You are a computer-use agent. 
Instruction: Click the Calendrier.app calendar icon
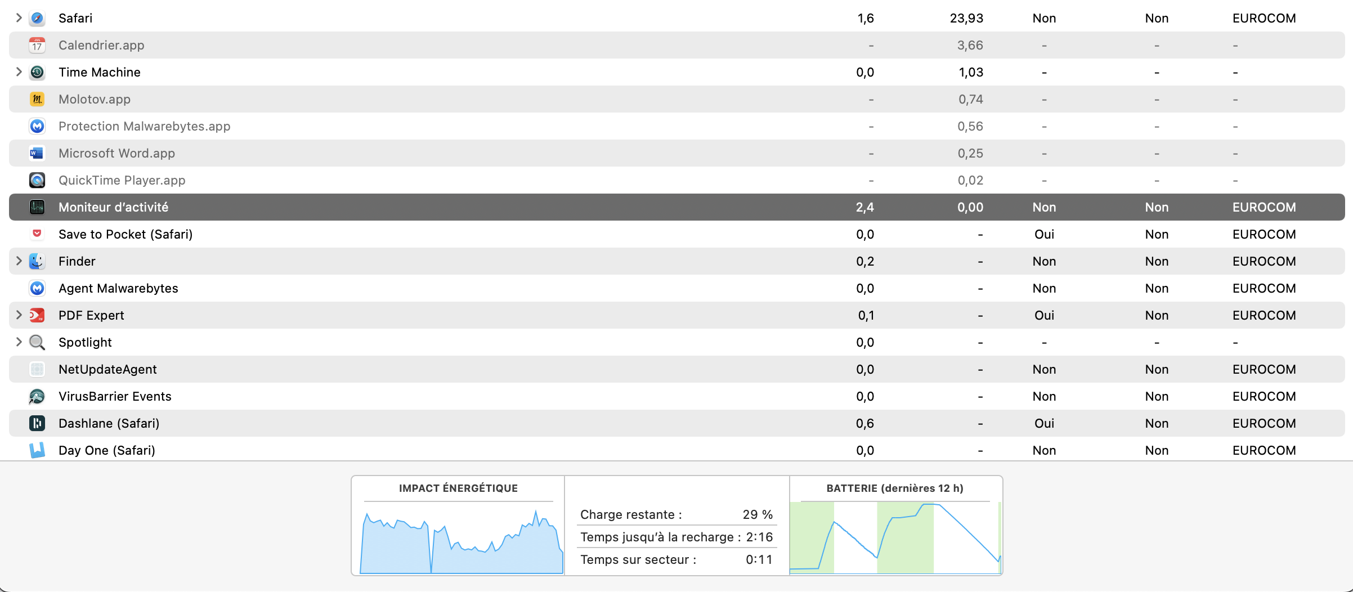37,45
